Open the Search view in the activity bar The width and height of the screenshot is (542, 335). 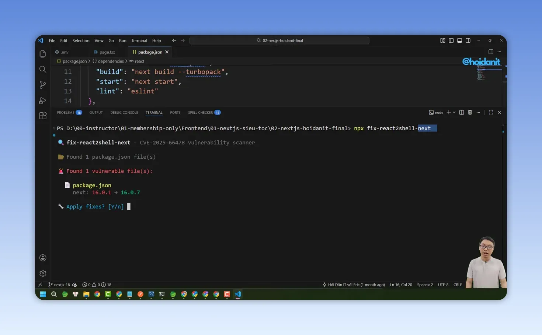pos(43,69)
